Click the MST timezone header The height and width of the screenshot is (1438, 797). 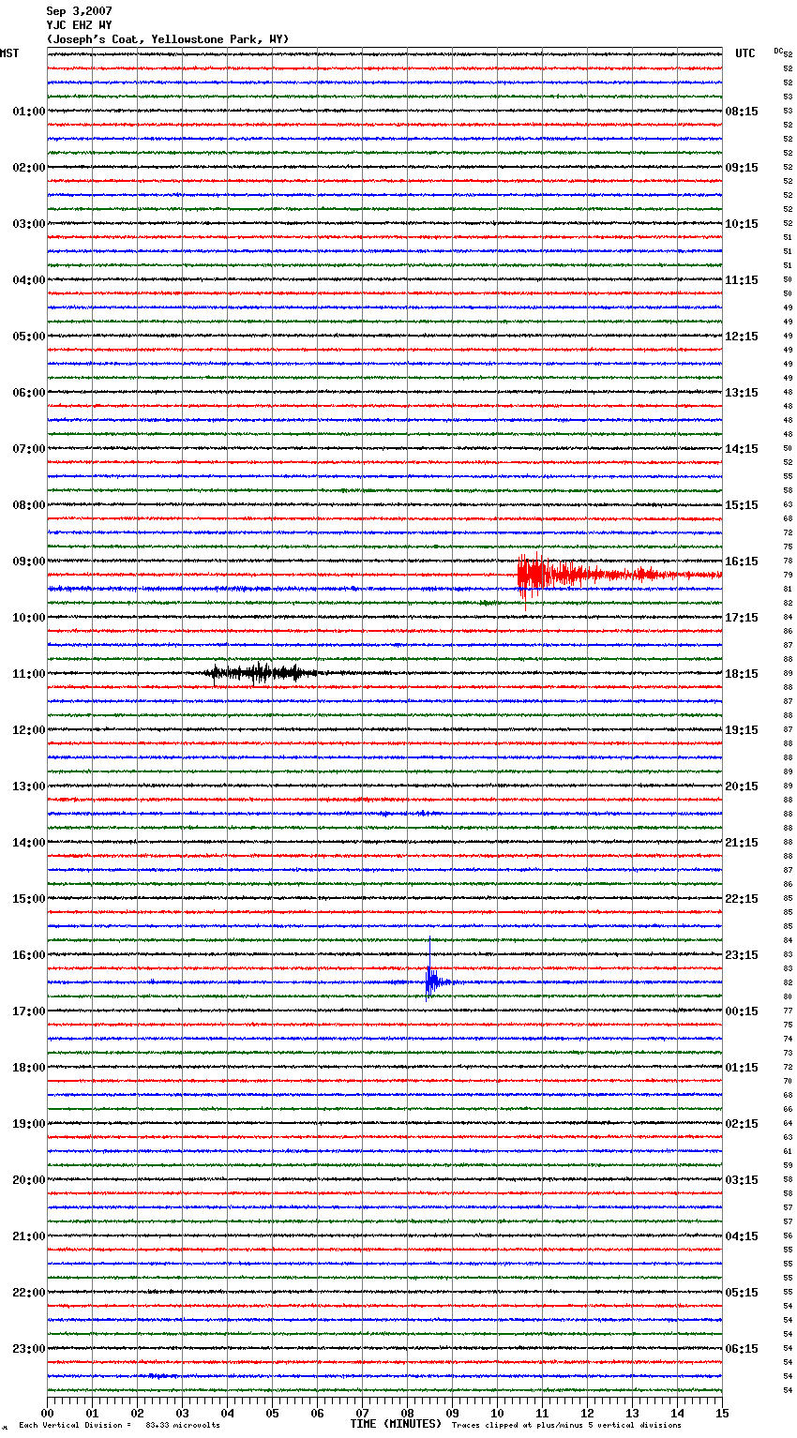(x=9, y=53)
